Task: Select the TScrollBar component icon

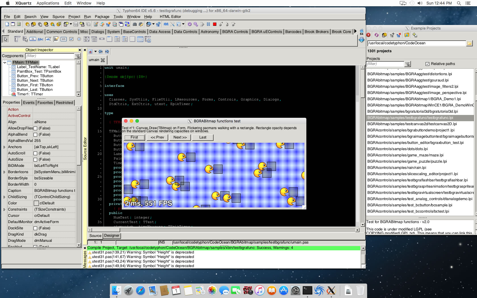Action: [102, 39]
